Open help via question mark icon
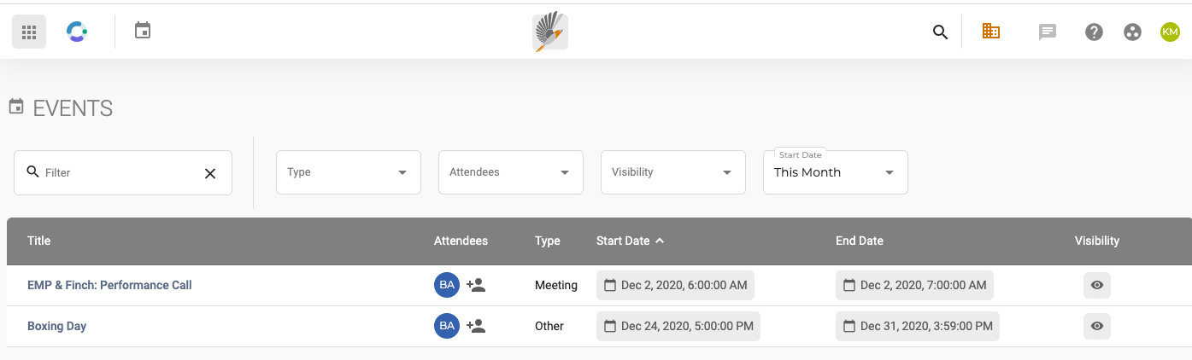The image size is (1192, 360). [x=1094, y=32]
